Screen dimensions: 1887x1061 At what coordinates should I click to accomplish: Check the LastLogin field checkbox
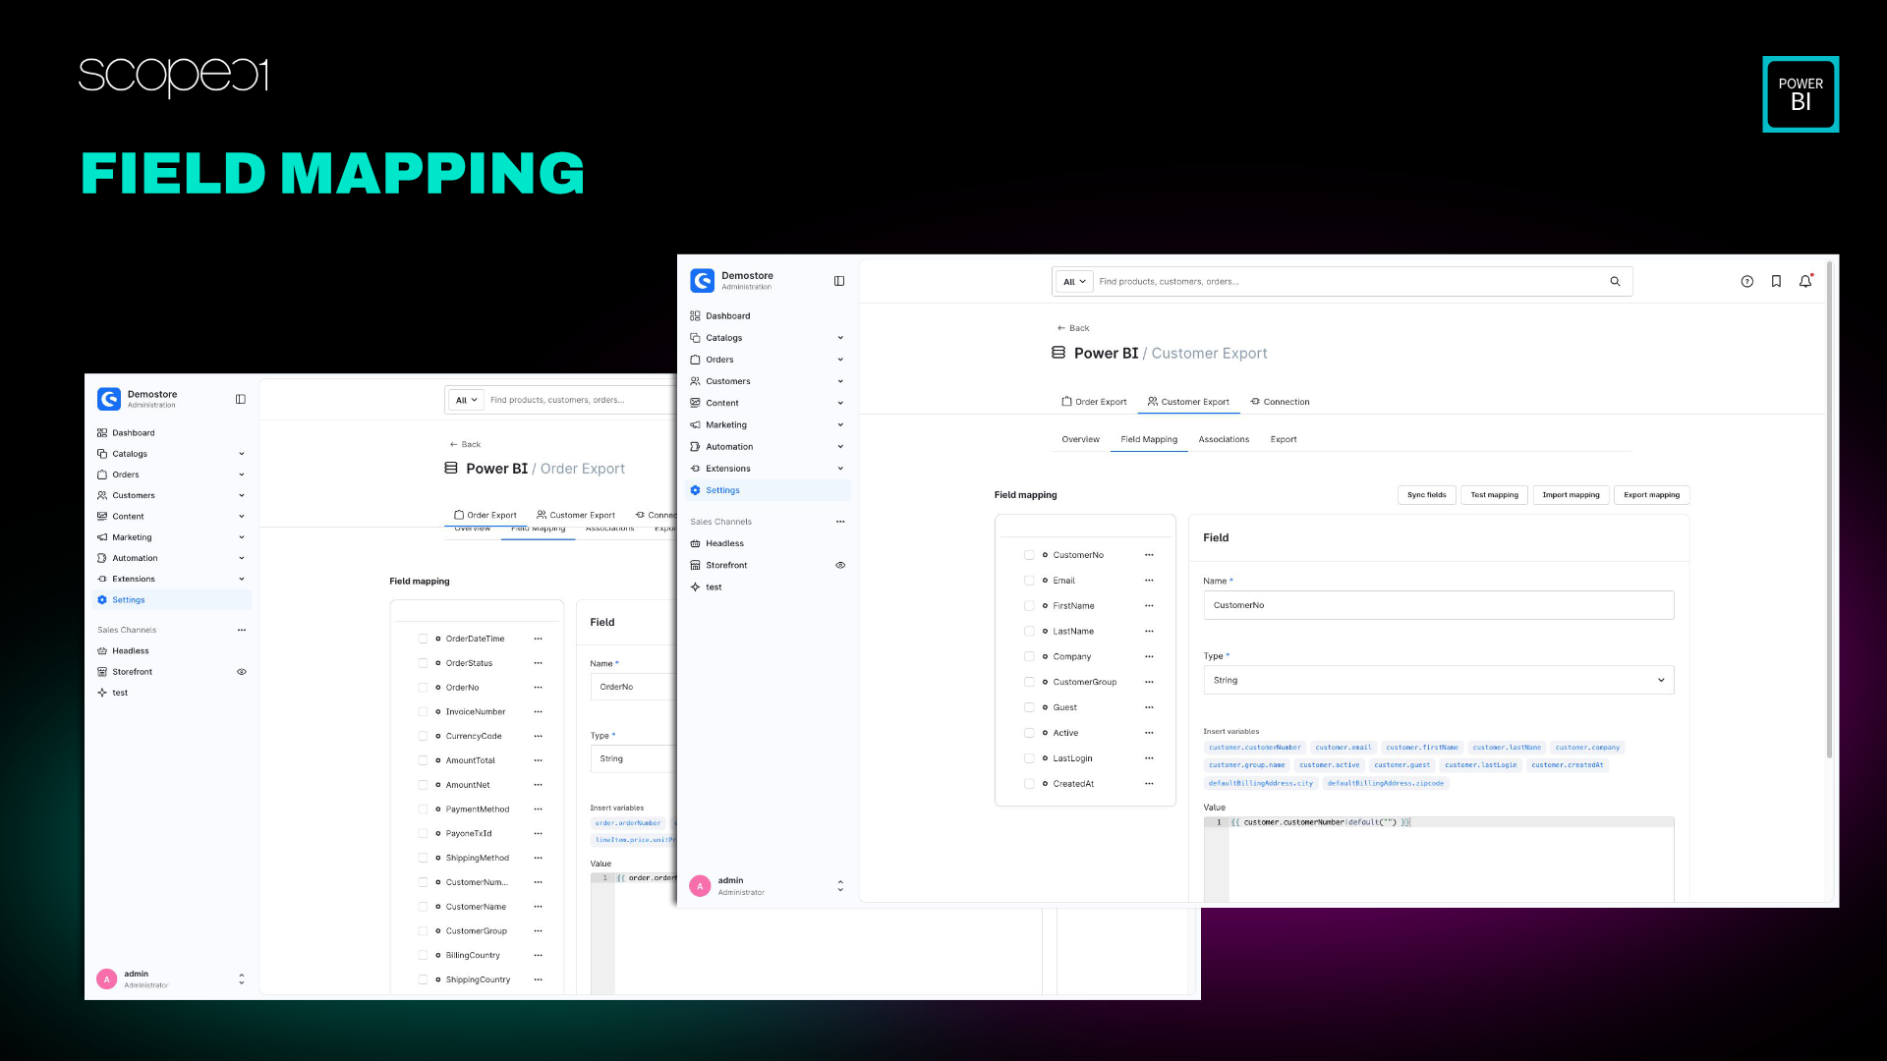tap(1029, 758)
